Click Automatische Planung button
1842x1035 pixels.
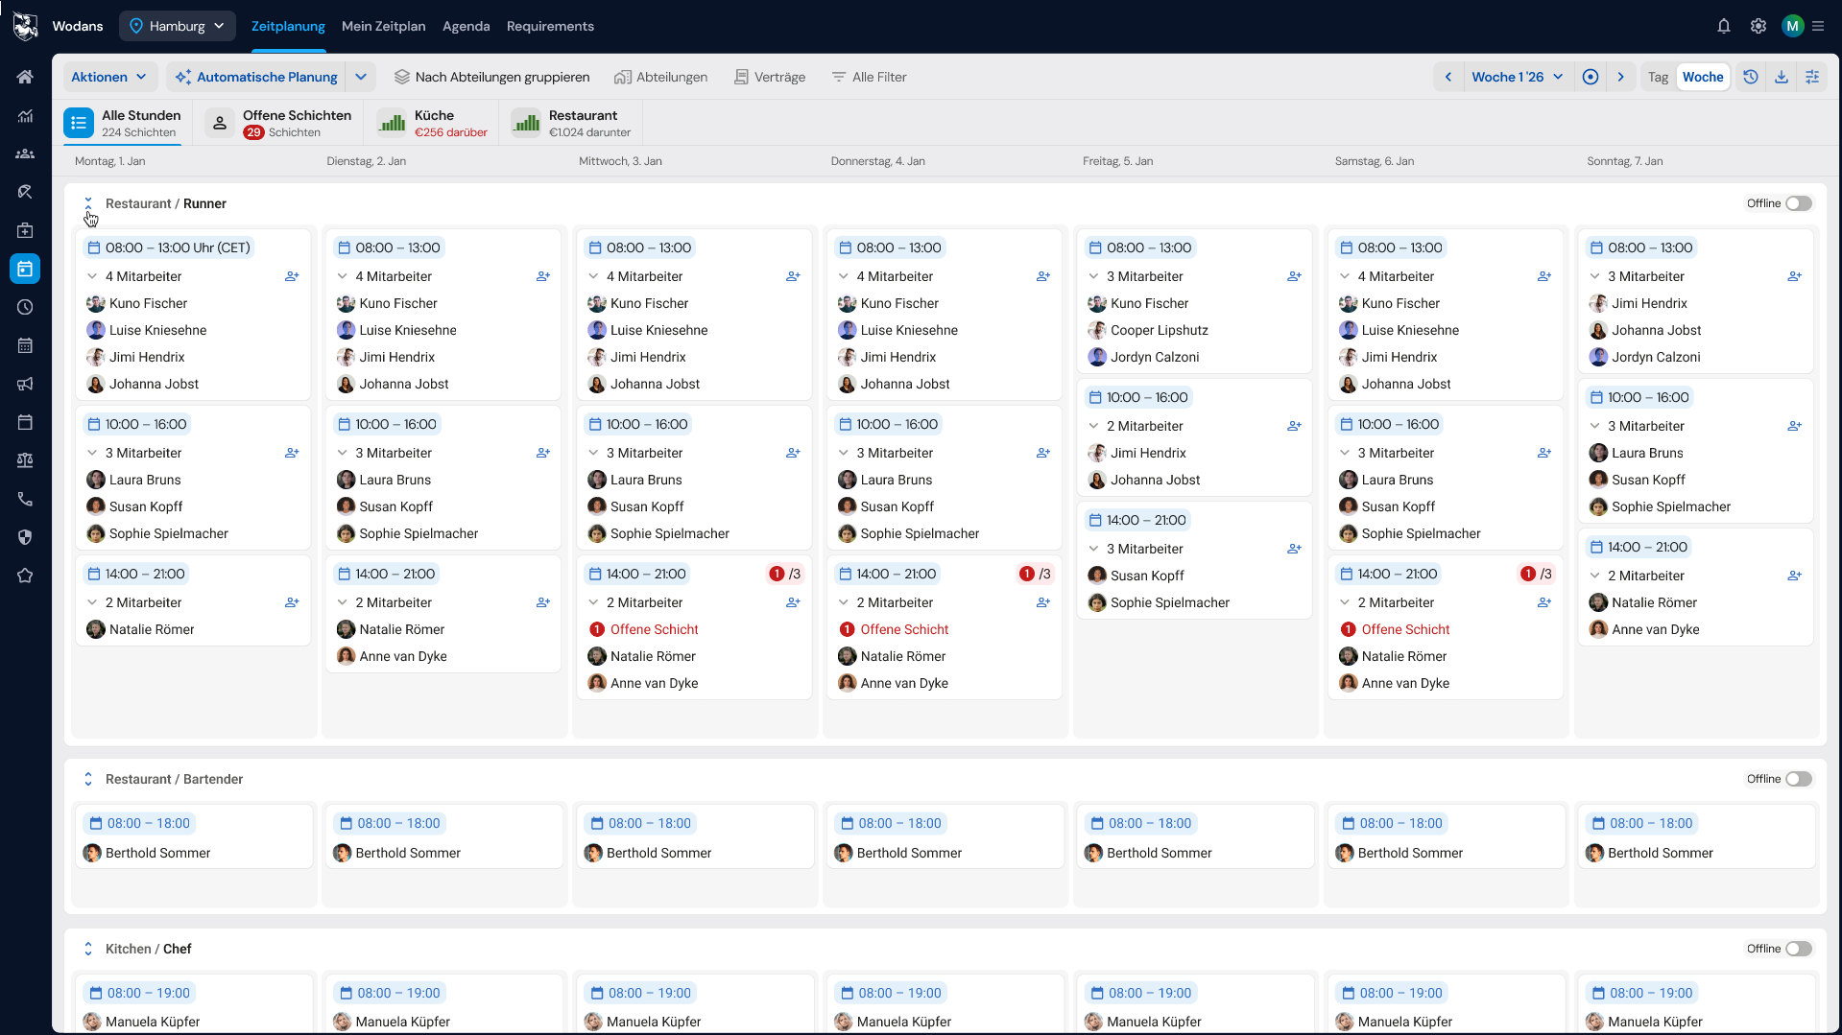[x=256, y=77]
